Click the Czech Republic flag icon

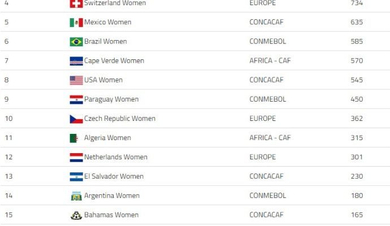point(76,119)
